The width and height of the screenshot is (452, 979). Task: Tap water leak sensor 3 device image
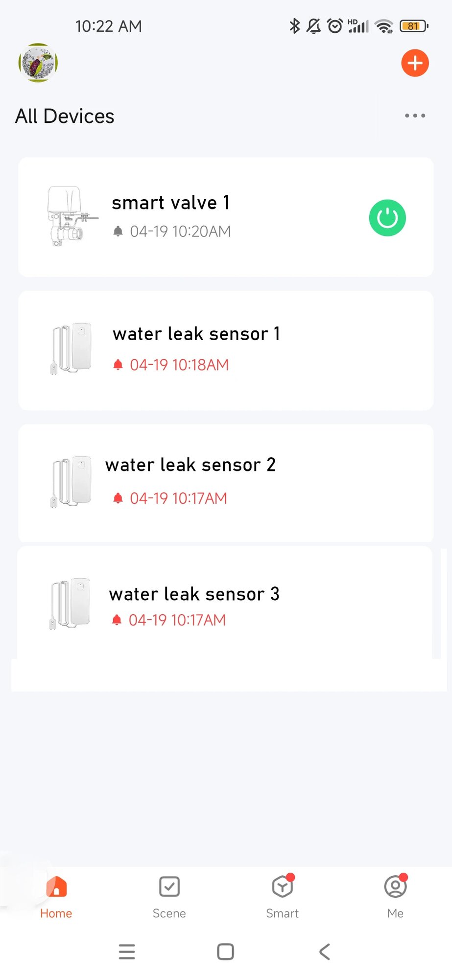click(x=70, y=603)
